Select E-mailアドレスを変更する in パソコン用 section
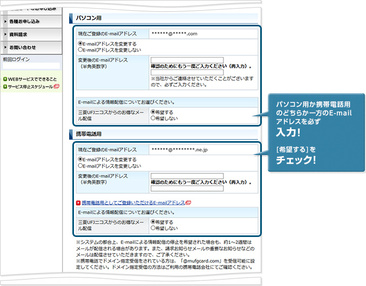The height and width of the screenshot is (286, 366). (x=80, y=43)
